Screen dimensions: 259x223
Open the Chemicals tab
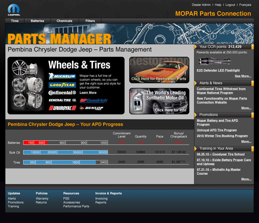point(64,21)
